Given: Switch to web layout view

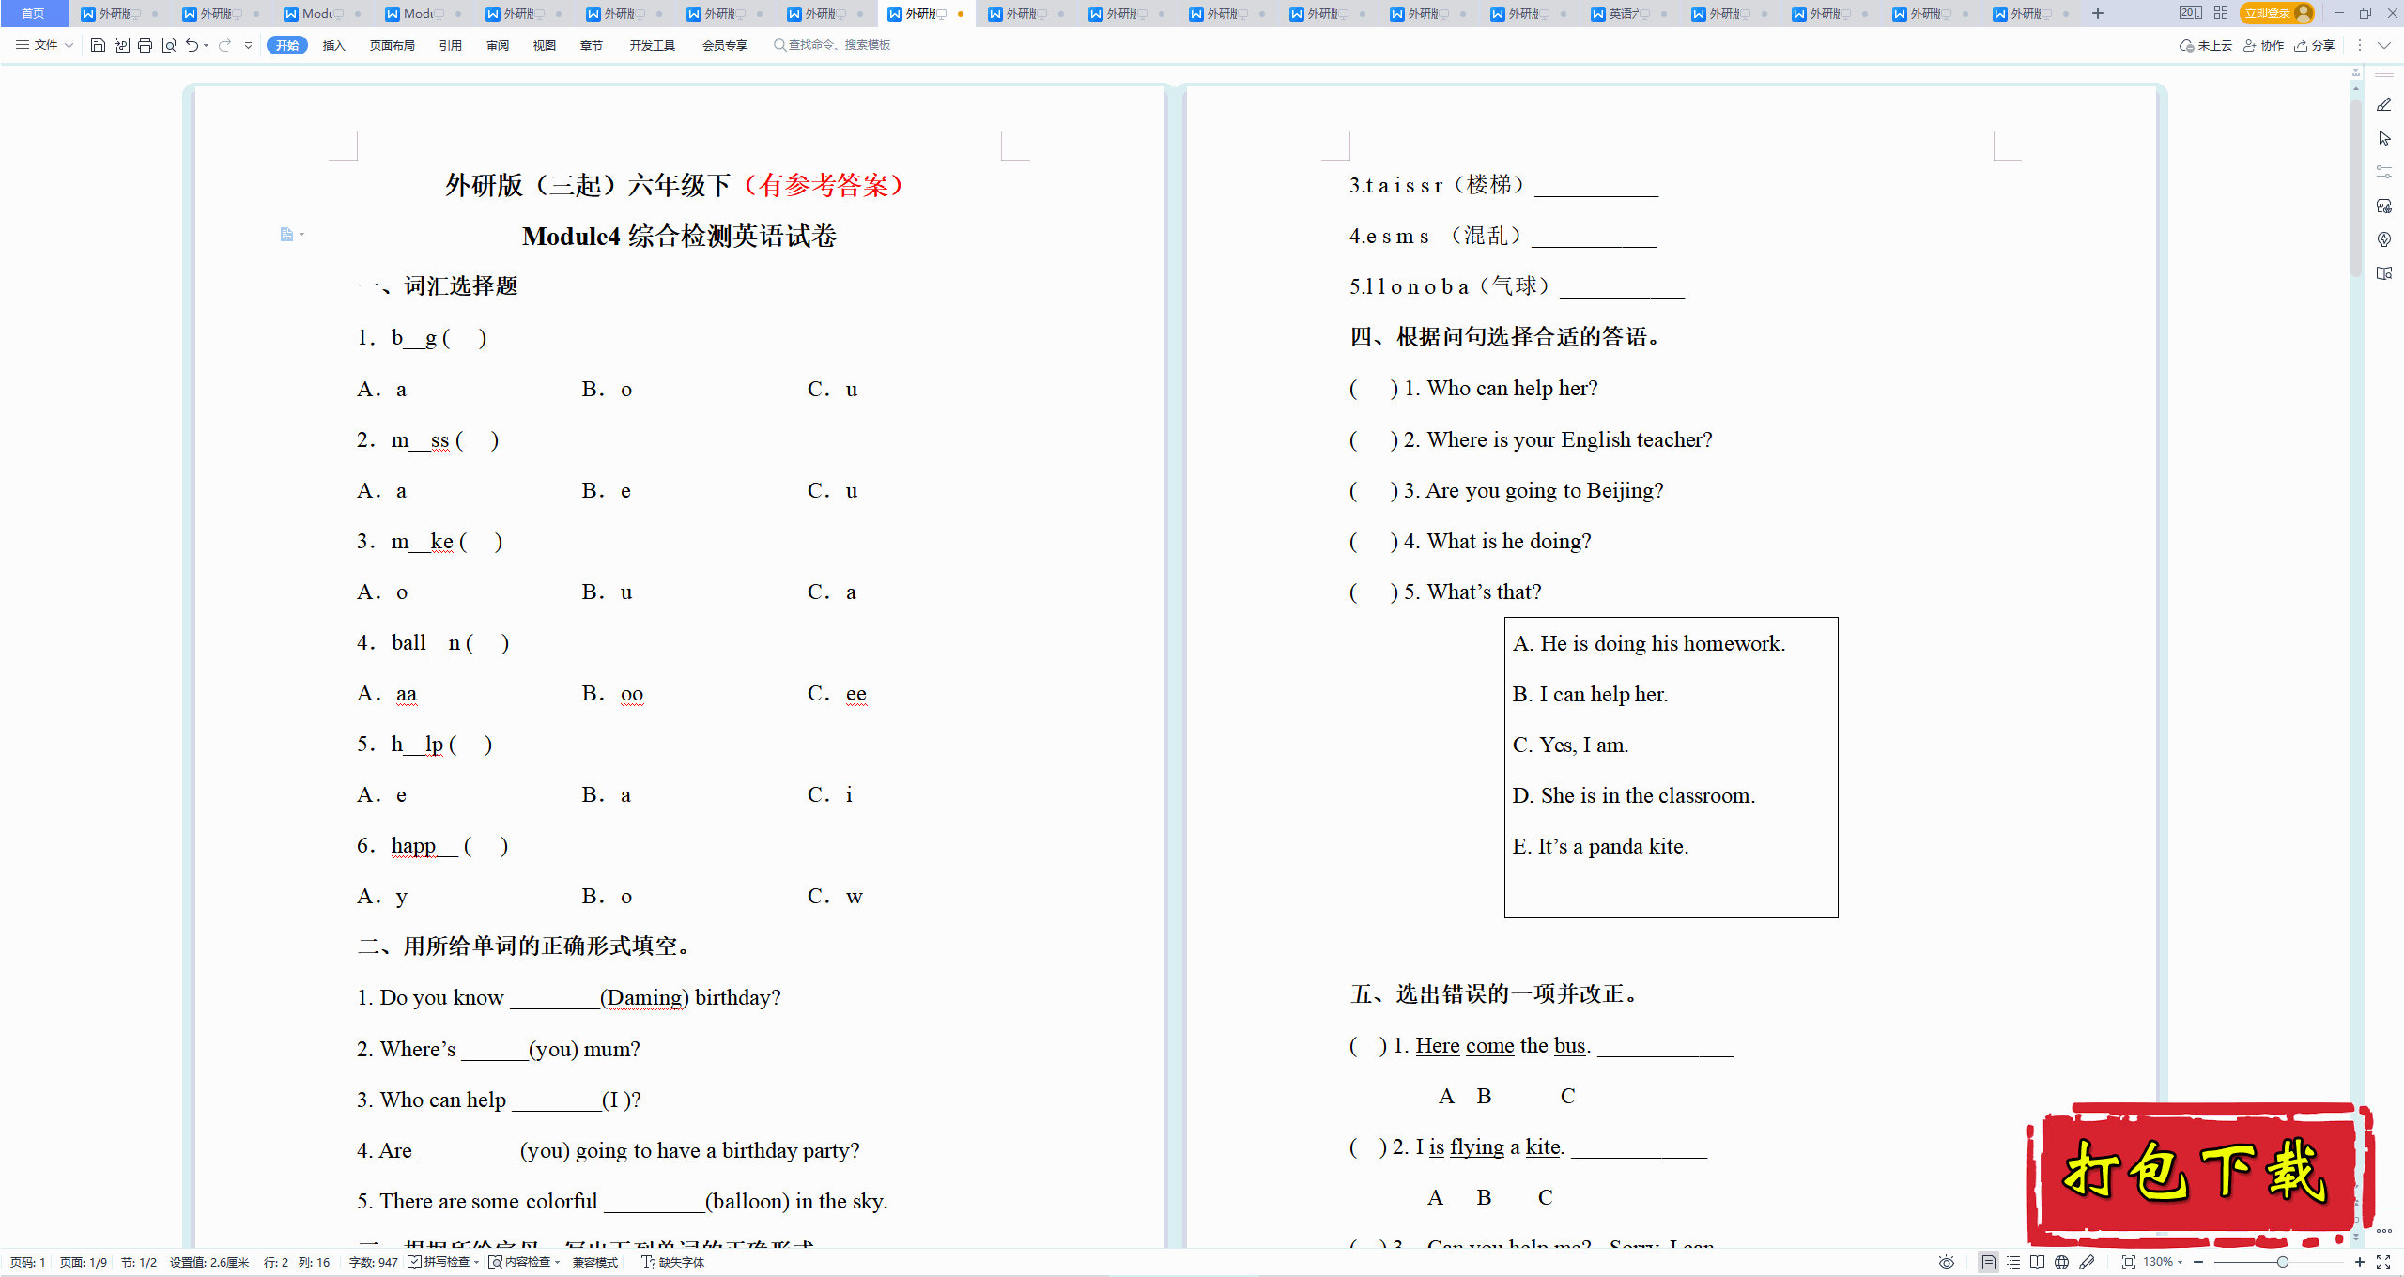Looking at the screenshot, I should coord(2062,1262).
